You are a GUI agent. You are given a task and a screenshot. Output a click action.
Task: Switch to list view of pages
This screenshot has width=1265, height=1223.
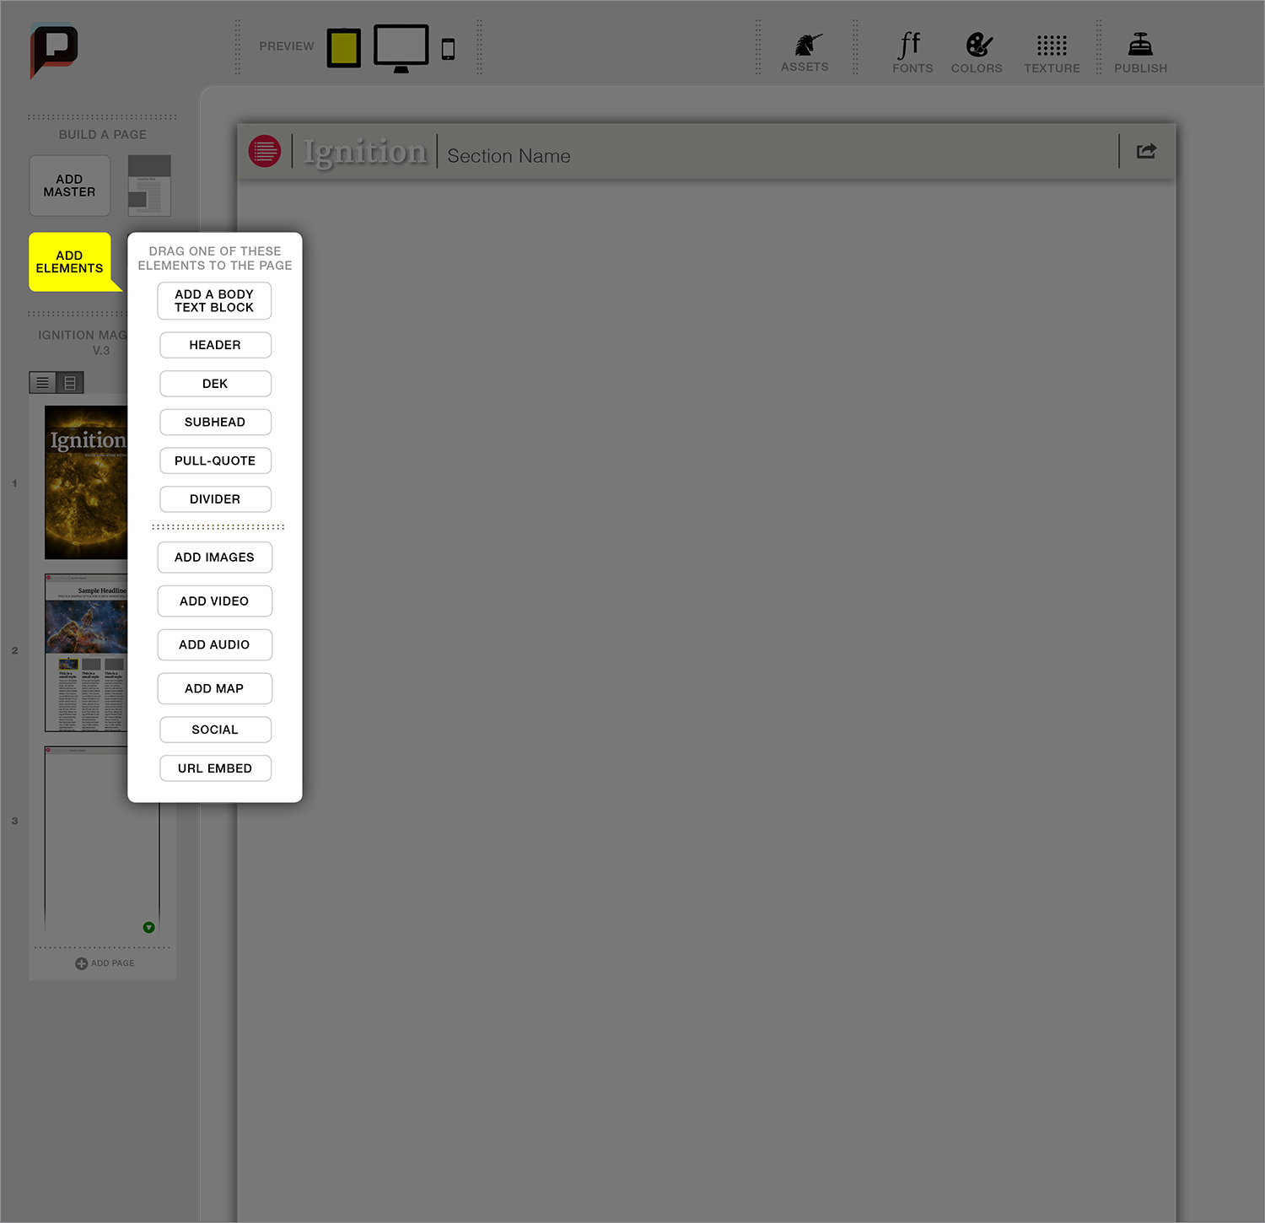coord(42,383)
